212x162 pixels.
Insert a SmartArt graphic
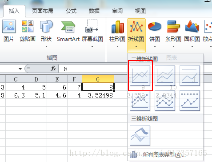68,31
